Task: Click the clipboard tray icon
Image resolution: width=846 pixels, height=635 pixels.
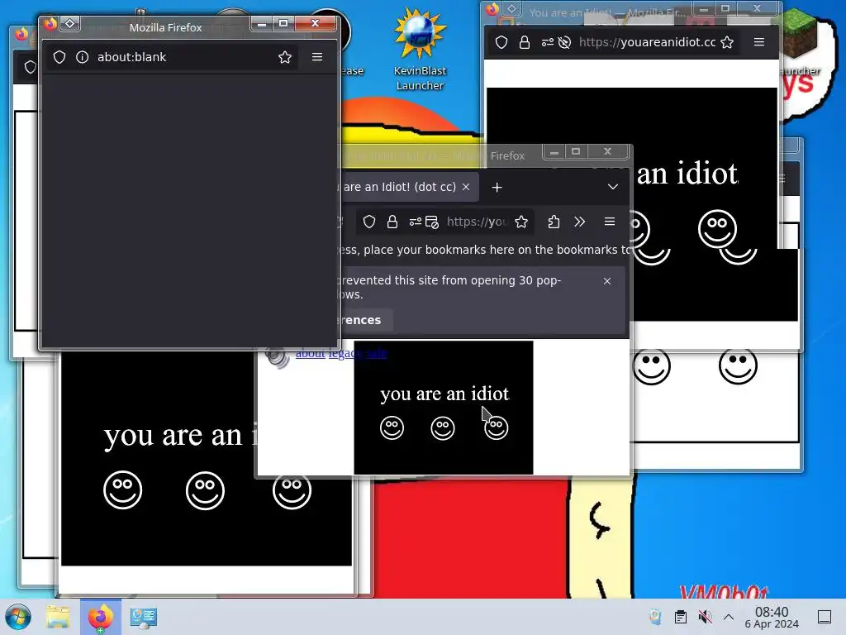Action: [x=681, y=617]
